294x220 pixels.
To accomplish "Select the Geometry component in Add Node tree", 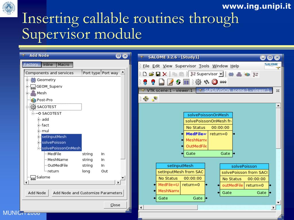I will click(46, 80).
